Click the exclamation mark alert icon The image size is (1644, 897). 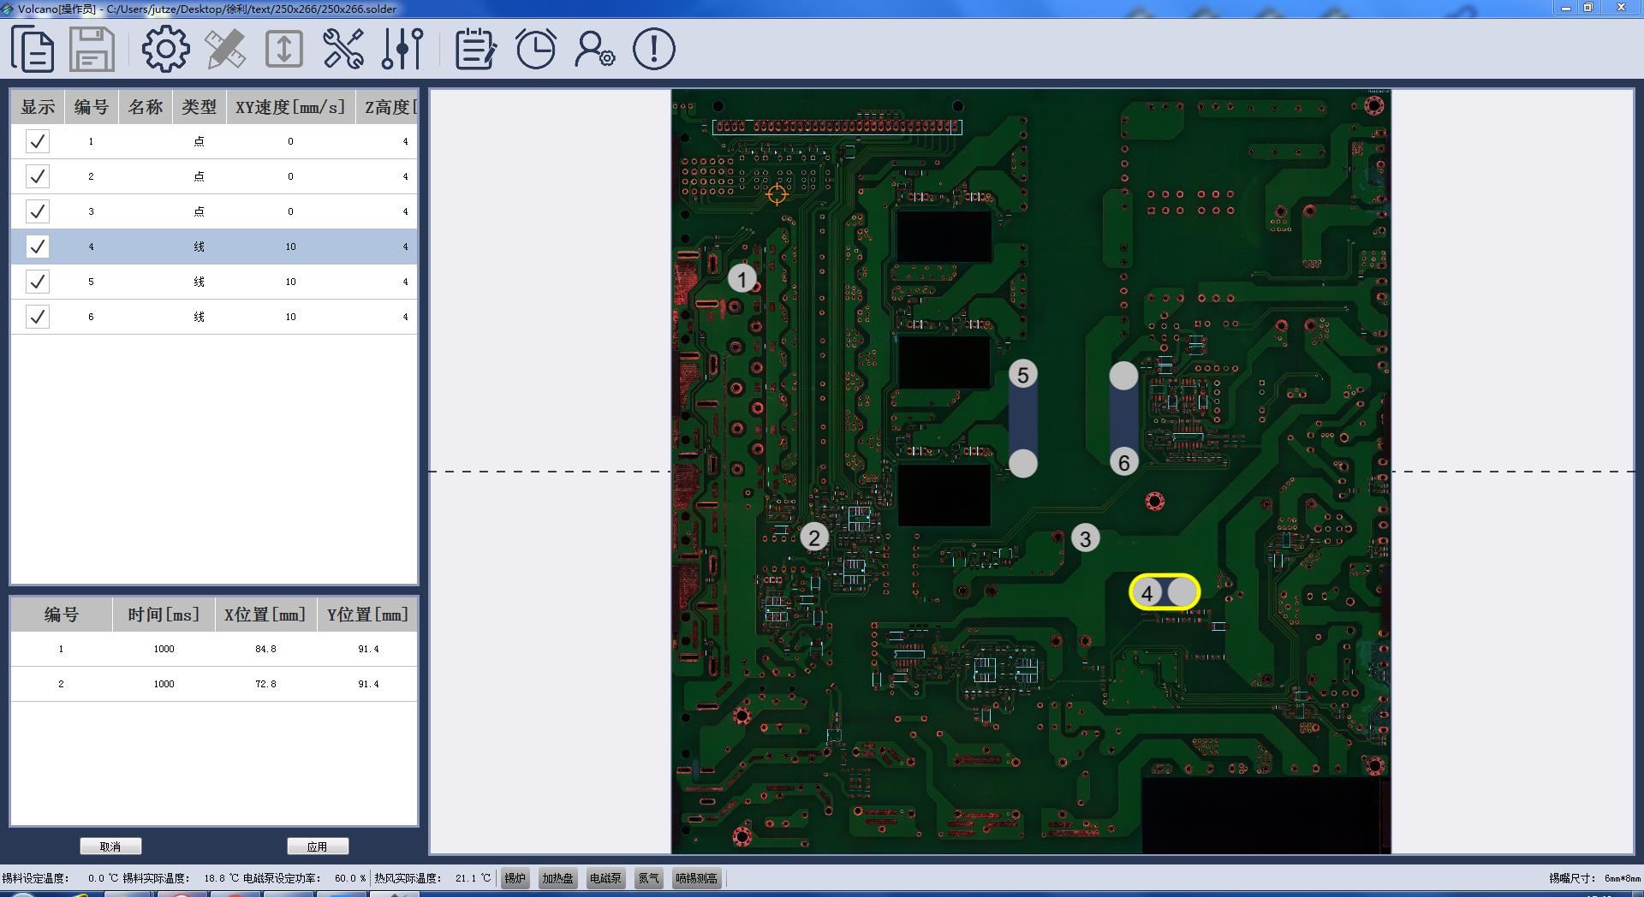point(653,49)
